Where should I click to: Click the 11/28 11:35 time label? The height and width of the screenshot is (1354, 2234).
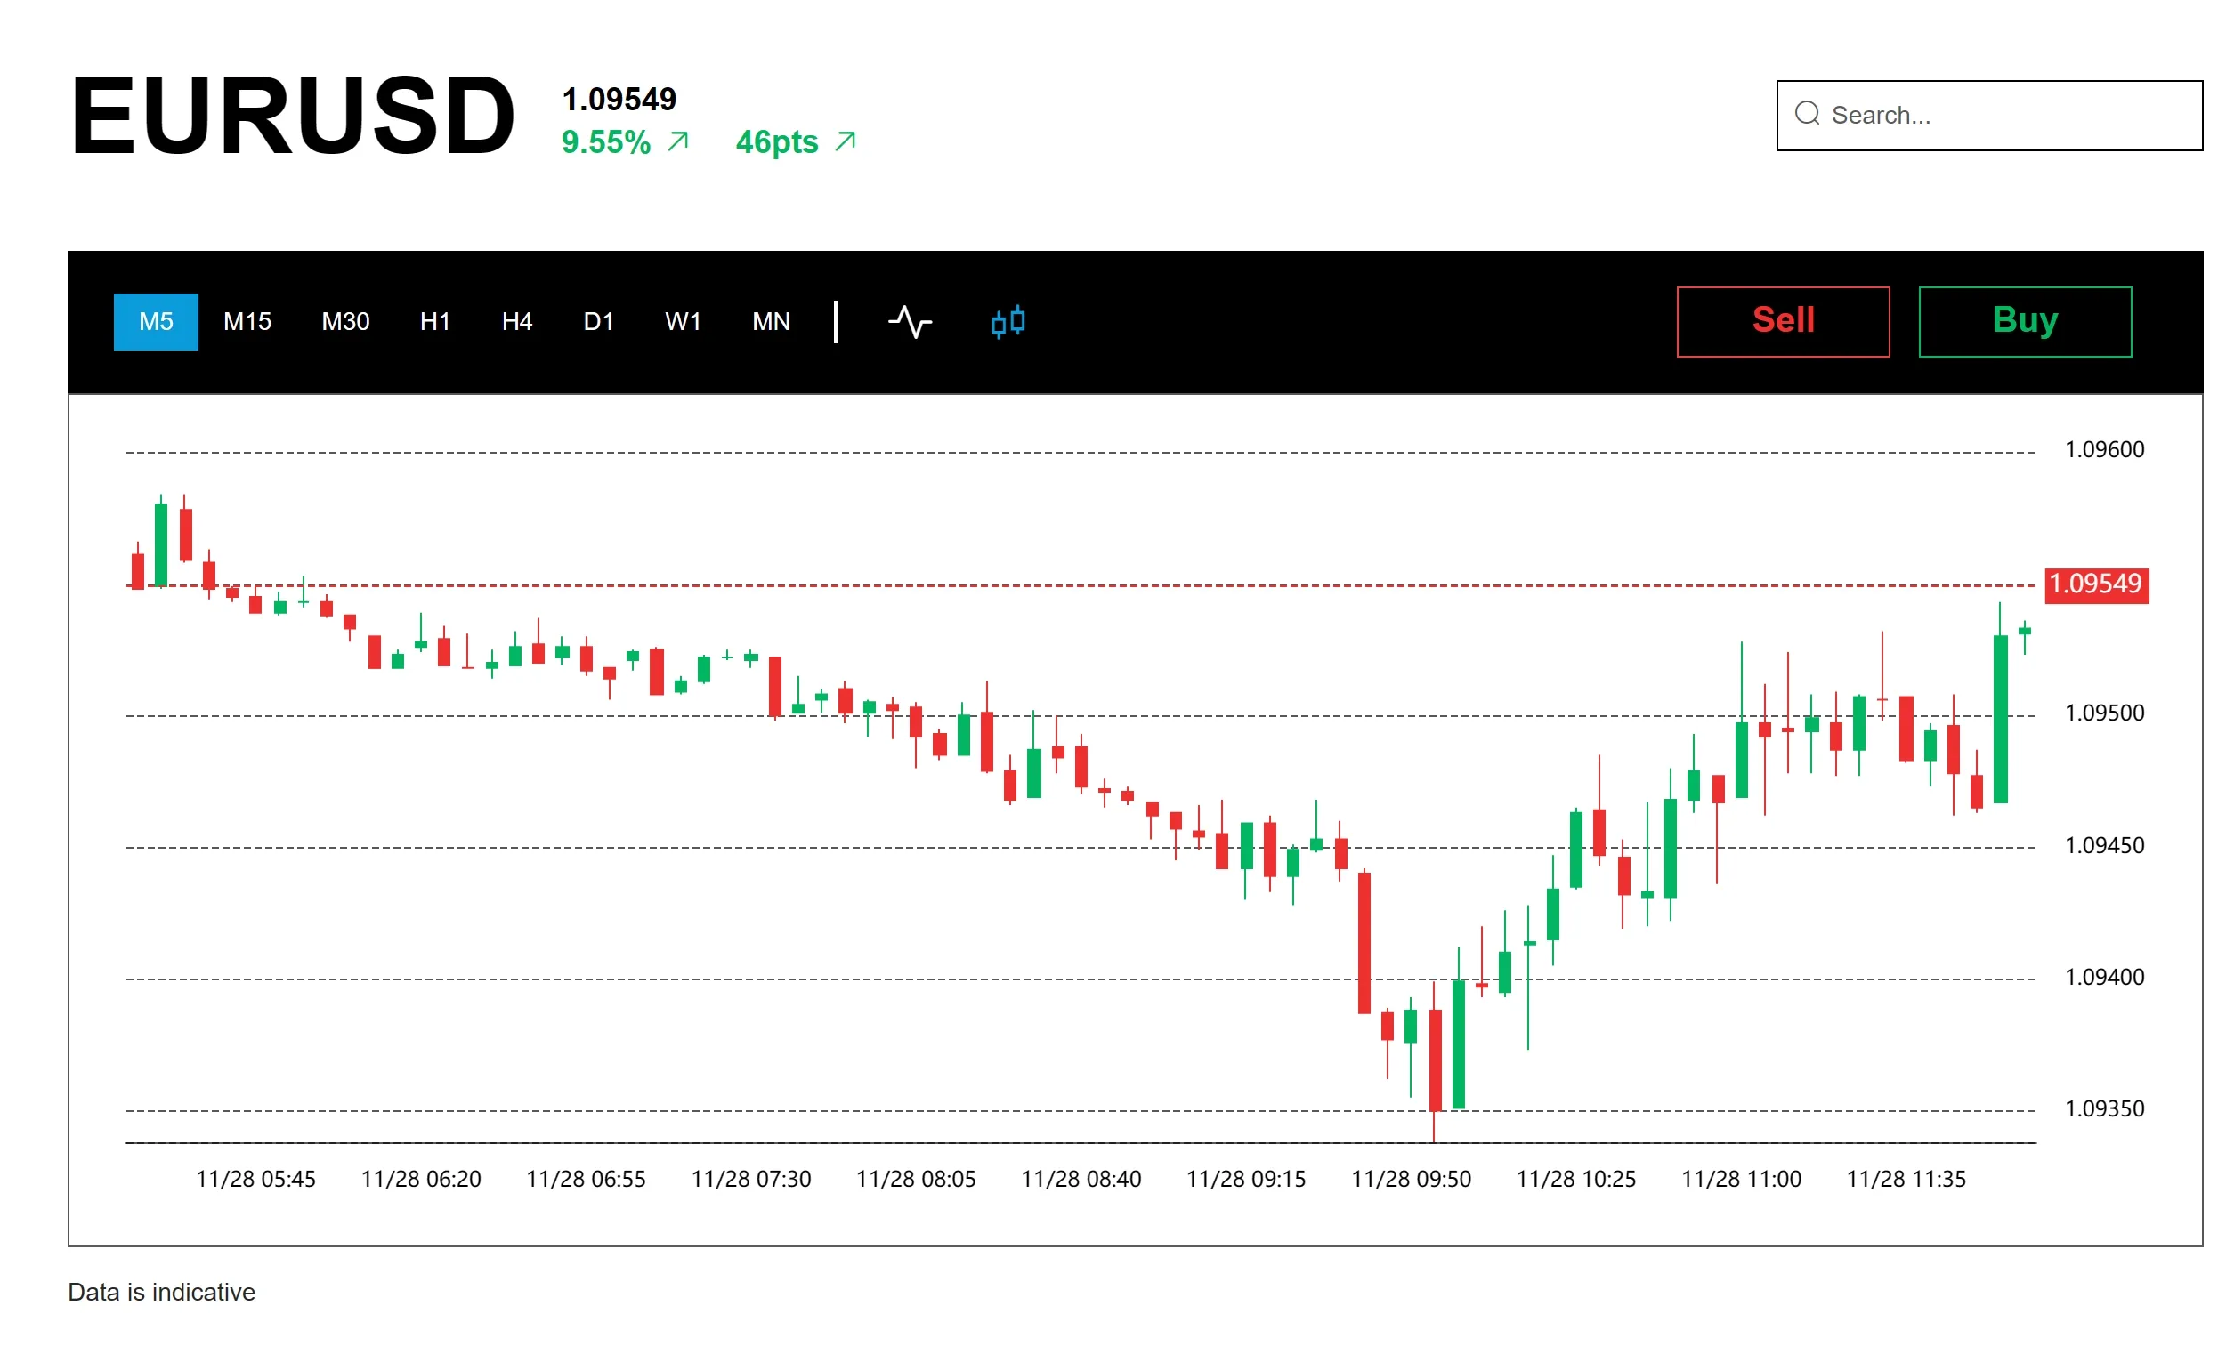click(1906, 1179)
